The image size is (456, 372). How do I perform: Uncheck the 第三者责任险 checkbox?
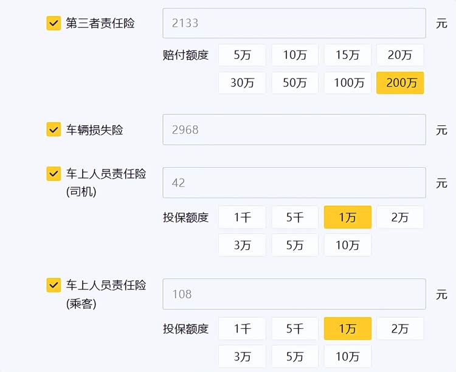point(54,24)
